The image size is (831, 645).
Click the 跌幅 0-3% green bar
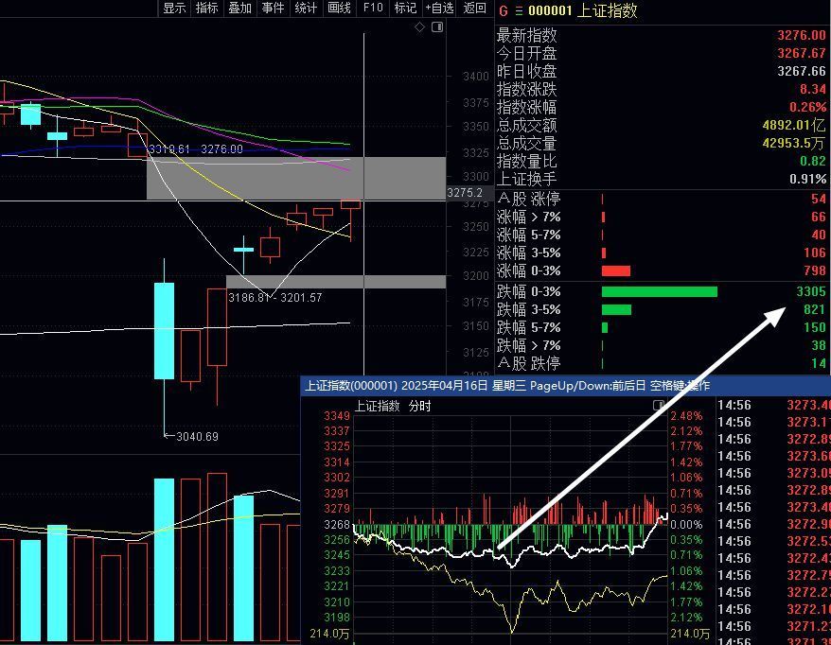pyautogui.click(x=659, y=291)
